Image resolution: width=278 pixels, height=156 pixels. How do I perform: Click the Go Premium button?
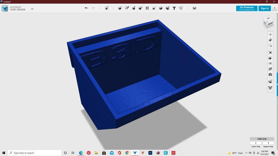coord(247,8)
